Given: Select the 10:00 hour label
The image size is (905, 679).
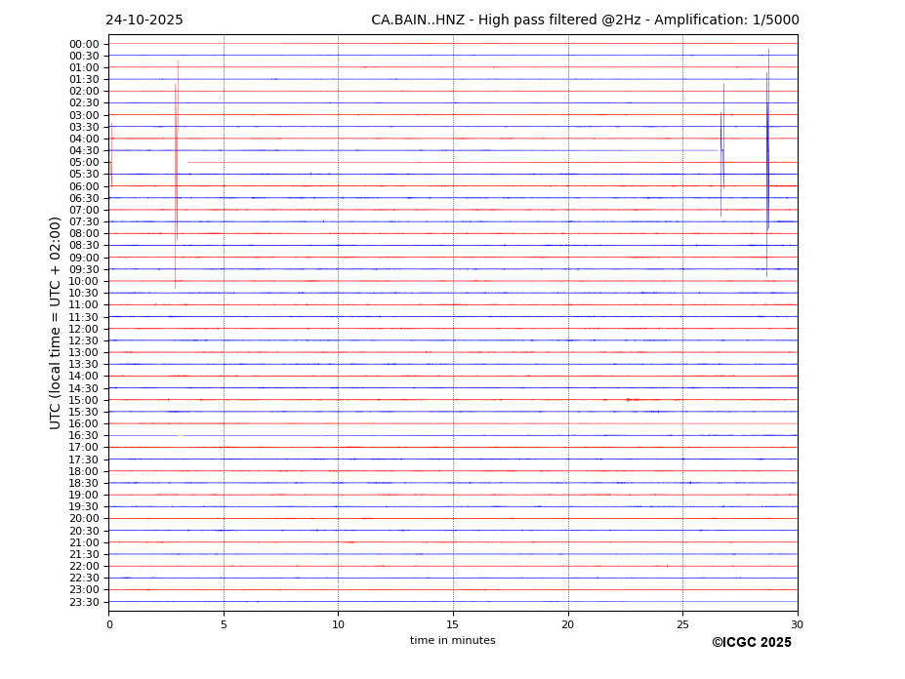Looking at the screenshot, I should pos(84,281).
